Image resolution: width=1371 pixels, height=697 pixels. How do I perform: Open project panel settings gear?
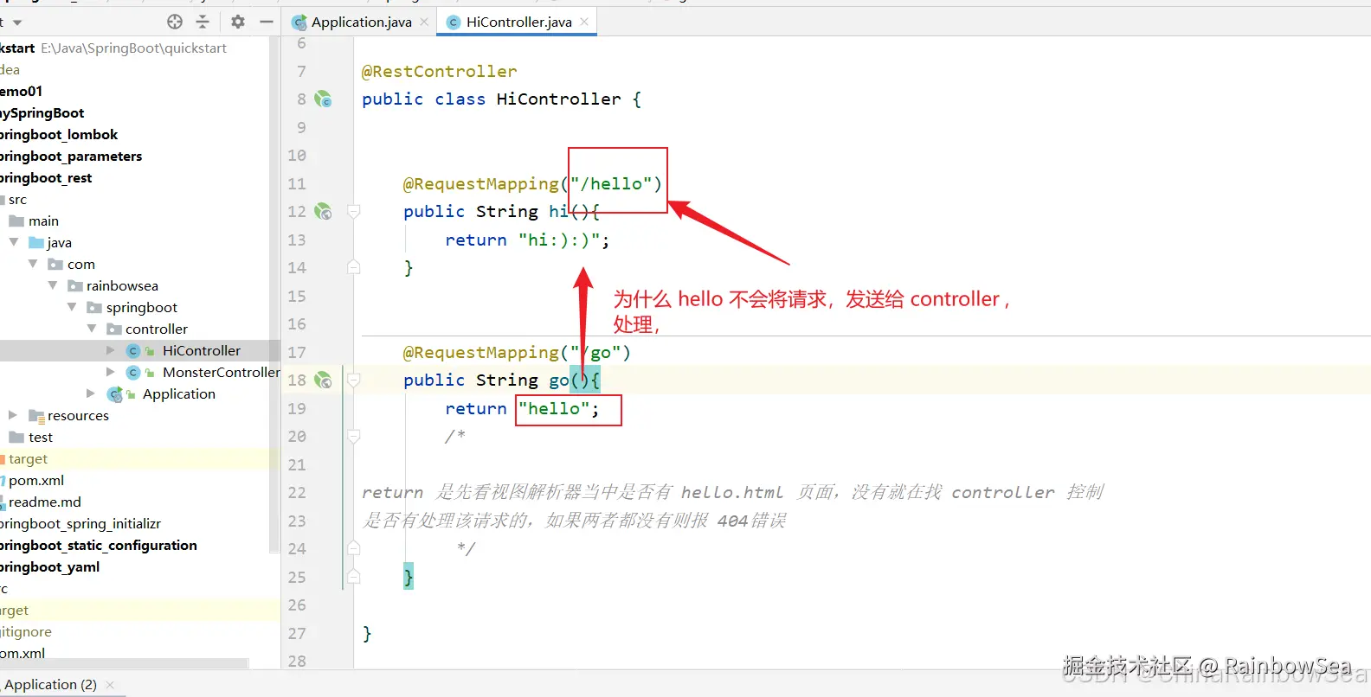238,22
